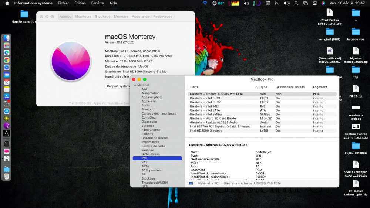Launch Microsoft Edge from the Dock
370x208 pixels.
[x=7, y=52]
